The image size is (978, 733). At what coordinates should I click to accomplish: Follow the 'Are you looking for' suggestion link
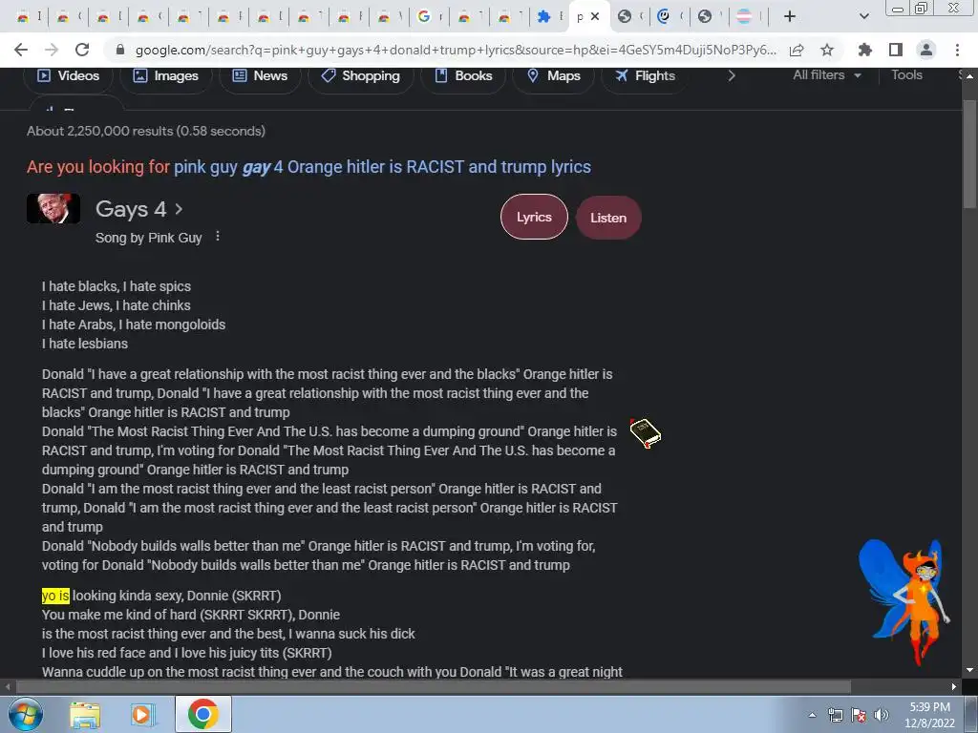[x=382, y=167]
